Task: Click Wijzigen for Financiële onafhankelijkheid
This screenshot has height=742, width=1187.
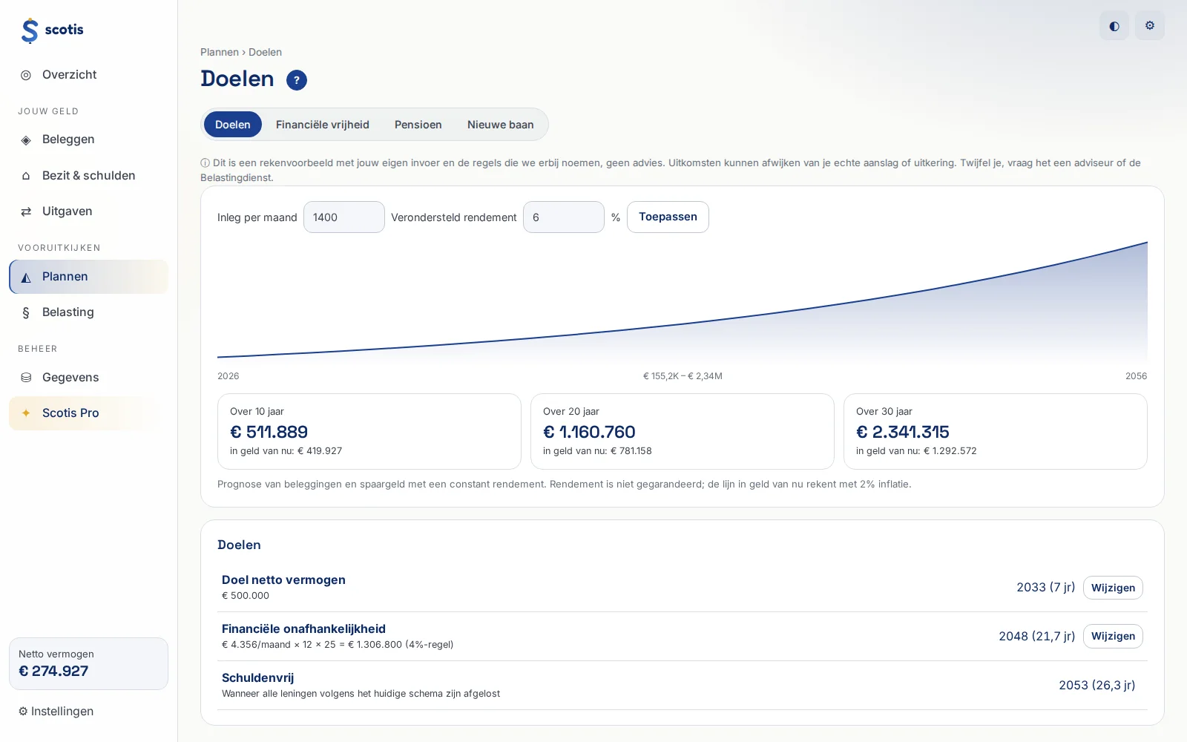Action: click(x=1113, y=636)
